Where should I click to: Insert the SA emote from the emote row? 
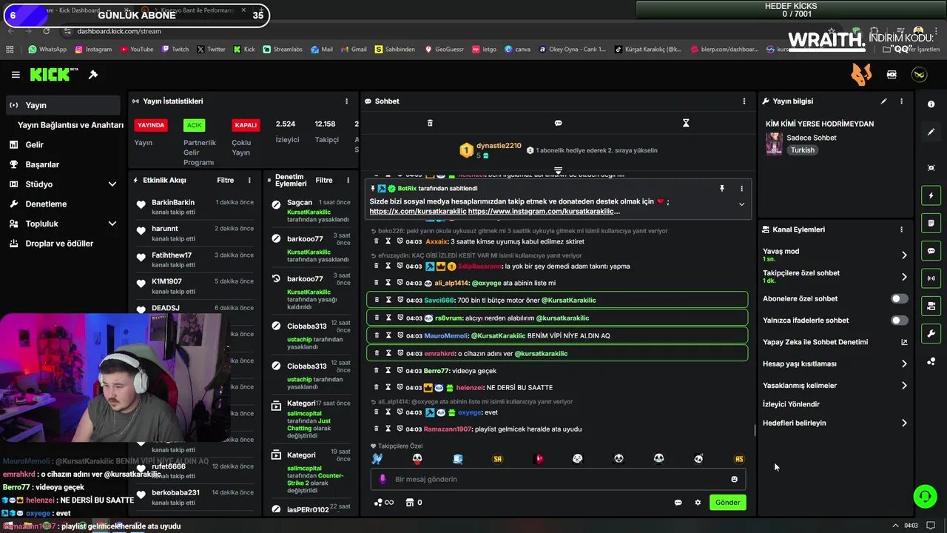[498, 459]
